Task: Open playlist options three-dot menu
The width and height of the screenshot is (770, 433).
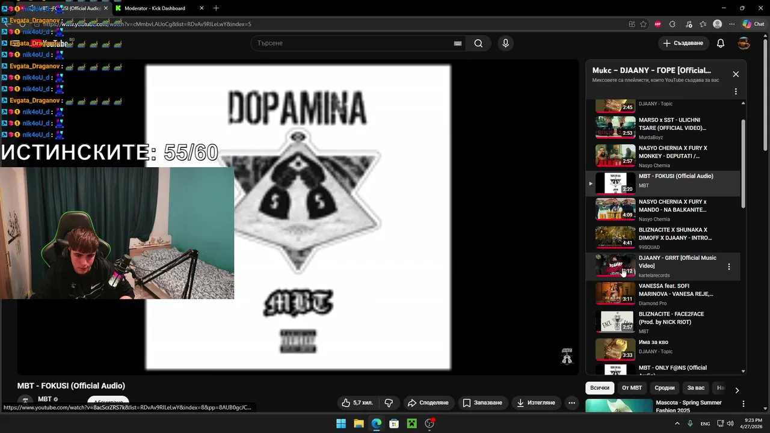Action: [736, 92]
